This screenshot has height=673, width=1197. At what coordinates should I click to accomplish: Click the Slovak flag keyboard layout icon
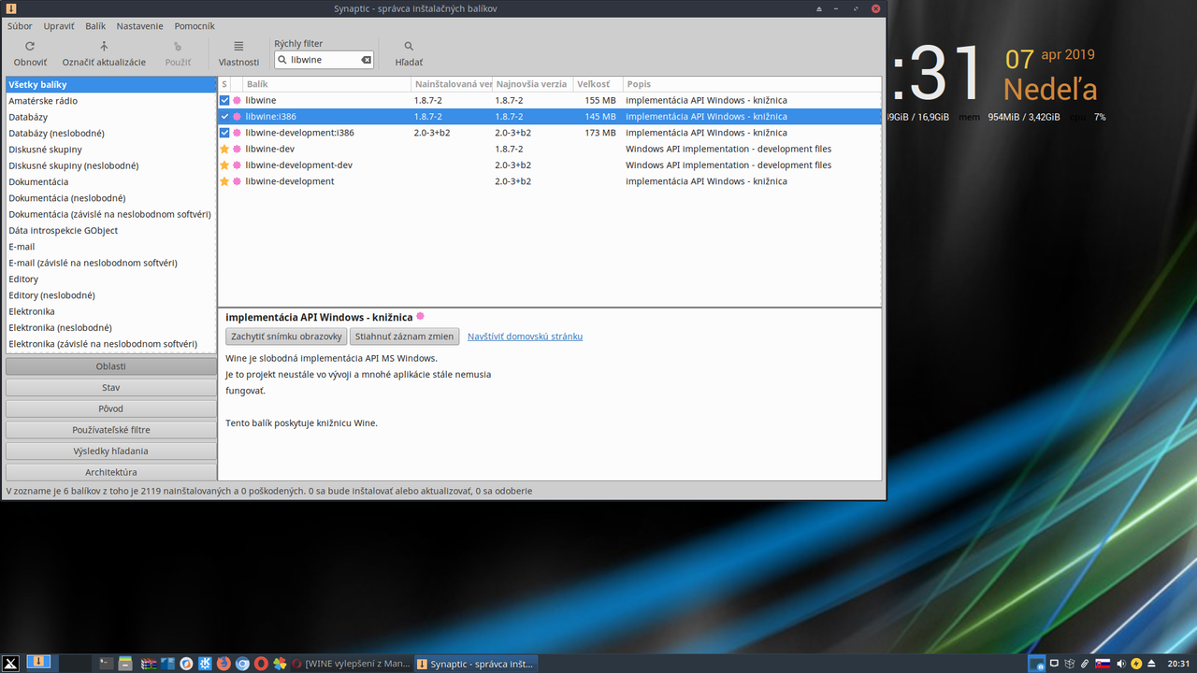coord(1103,664)
